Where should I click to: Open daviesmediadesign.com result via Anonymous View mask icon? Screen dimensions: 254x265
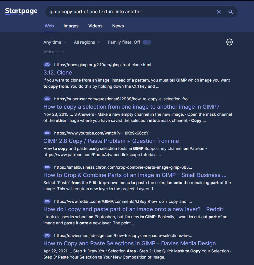(x=47, y=235)
